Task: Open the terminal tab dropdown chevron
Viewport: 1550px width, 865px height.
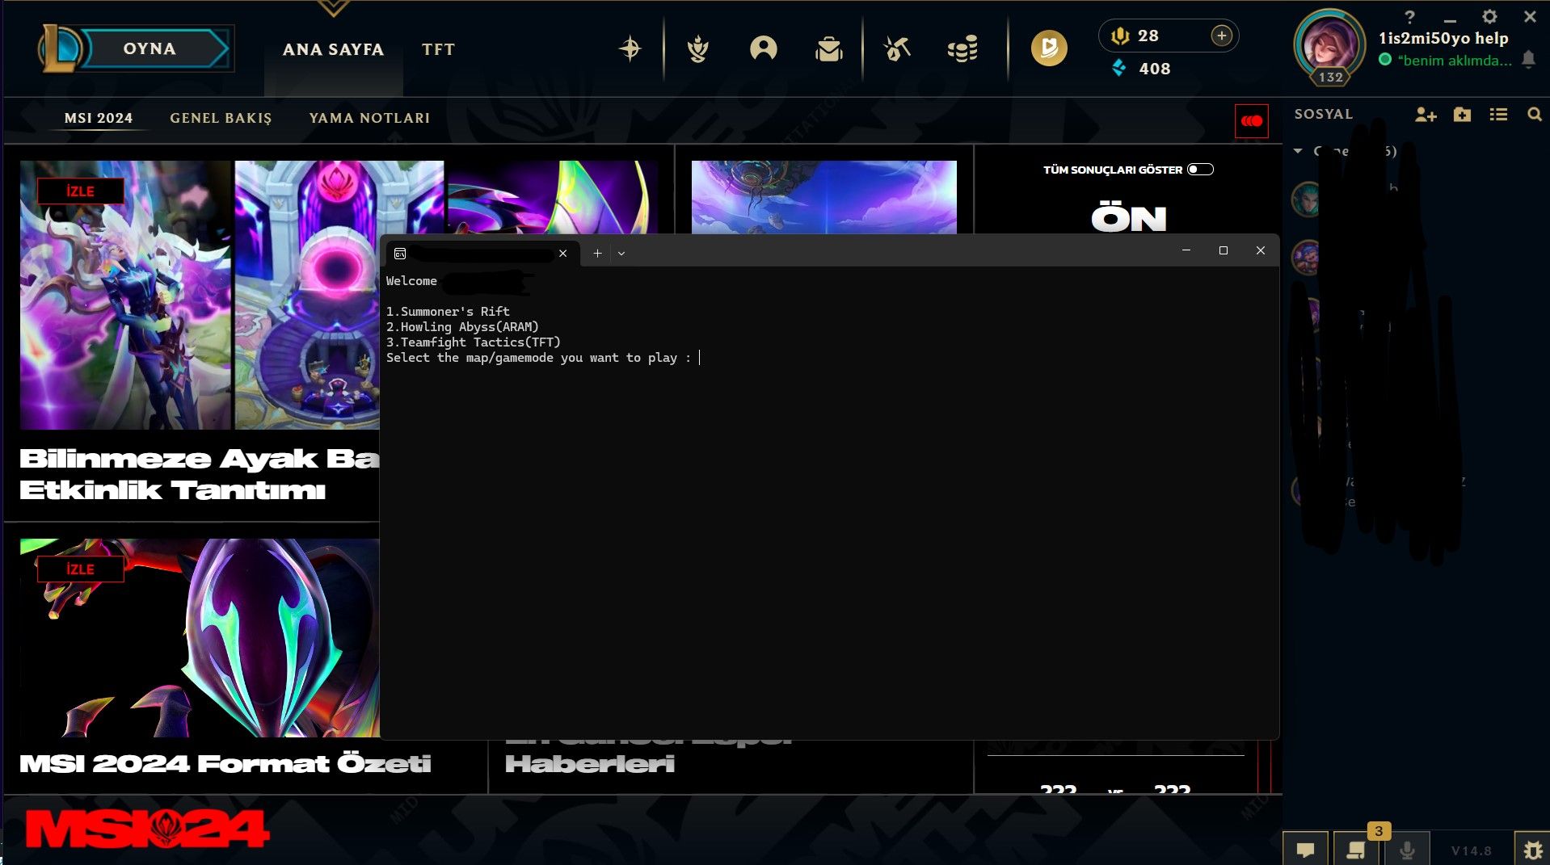Action: pos(621,254)
